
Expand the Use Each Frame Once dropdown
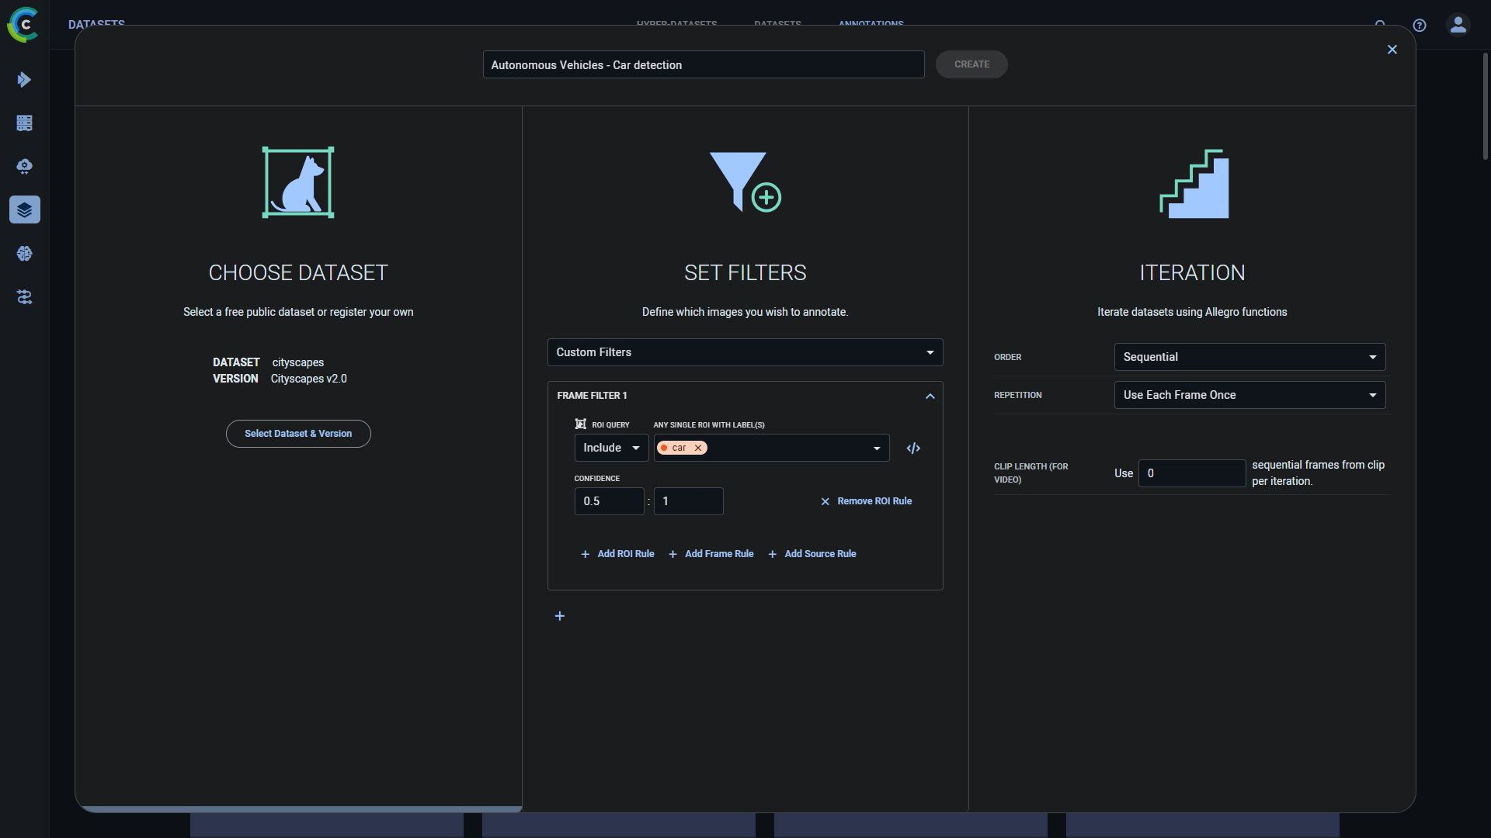pyautogui.click(x=1249, y=395)
